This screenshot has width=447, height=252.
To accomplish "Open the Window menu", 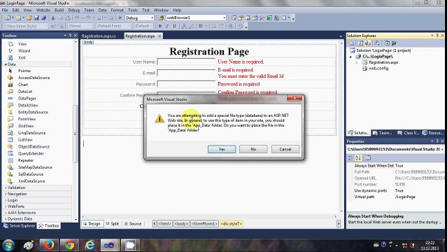I will (x=161, y=10).
